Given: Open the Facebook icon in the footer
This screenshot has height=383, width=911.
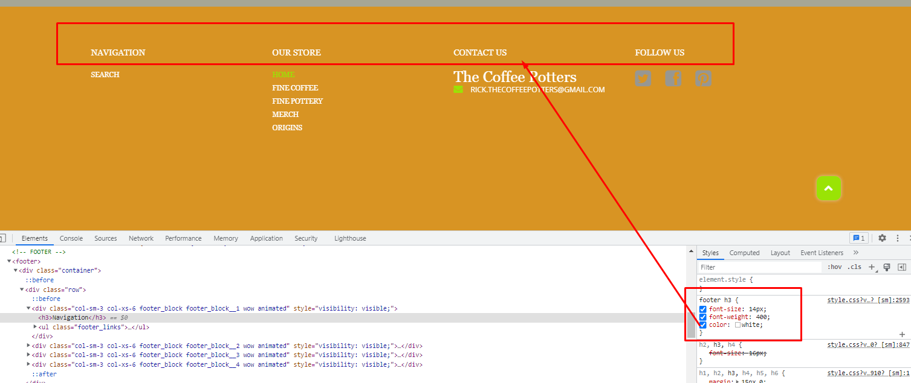Looking at the screenshot, I should (673, 78).
